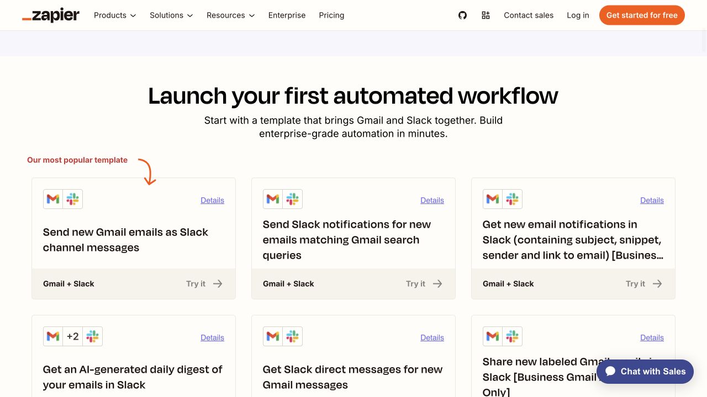Viewport: 707px width, 397px height.
Task: Click arrow icon on 'Send new Gmail emails' card
Action: [218, 284]
